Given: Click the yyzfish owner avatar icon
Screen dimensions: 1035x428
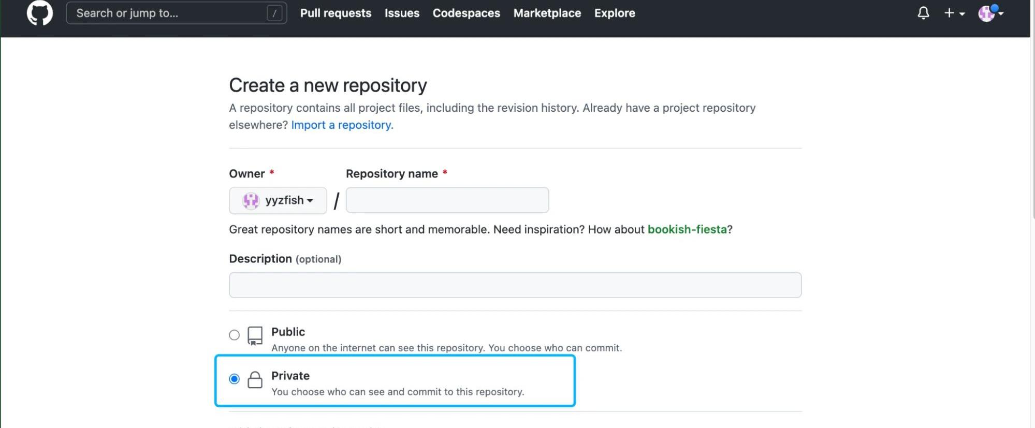Looking at the screenshot, I should point(251,200).
